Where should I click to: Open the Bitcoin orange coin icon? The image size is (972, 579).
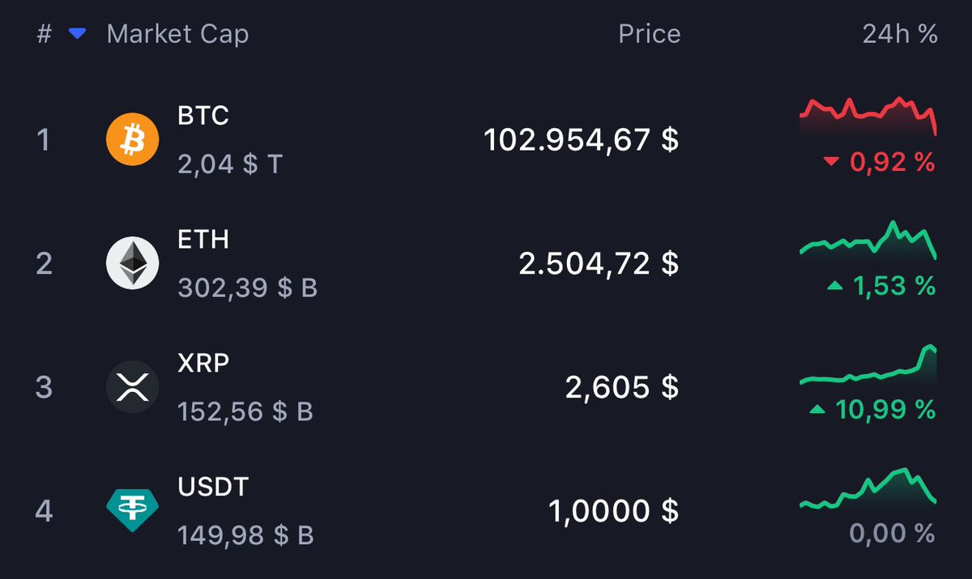[x=133, y=139]
